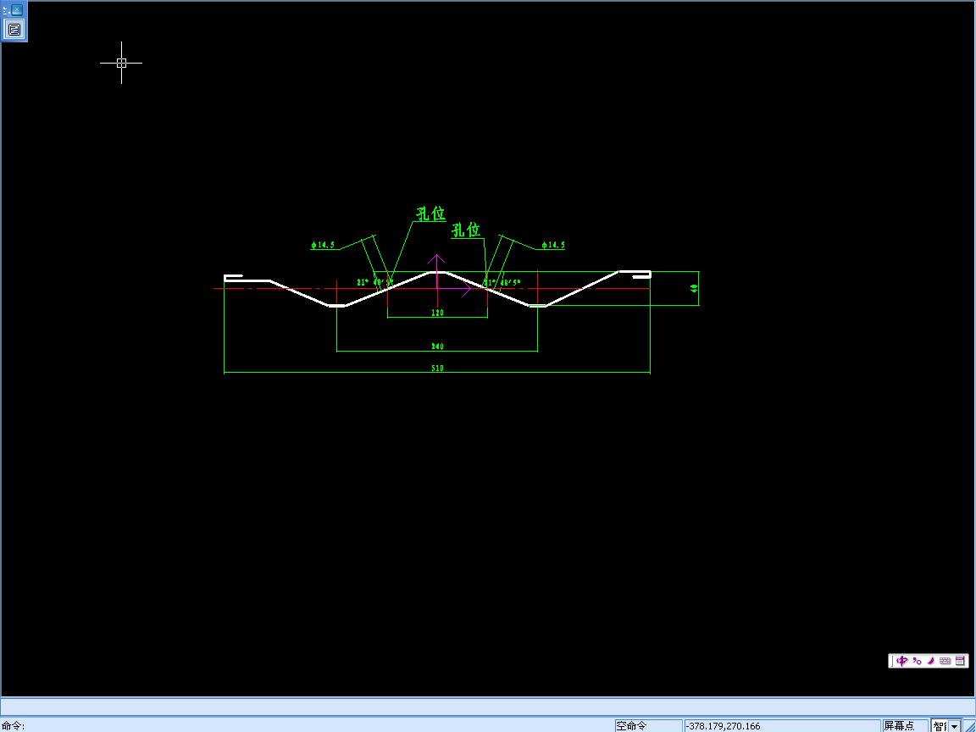Select the 40 height dimension text
The height and width of the screenshot is (732, 976).
(694, 288)
